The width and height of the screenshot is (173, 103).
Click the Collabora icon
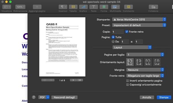coord(153,7)
